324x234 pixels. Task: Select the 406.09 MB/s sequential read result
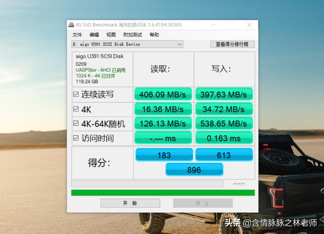click(x=163, y=94)
